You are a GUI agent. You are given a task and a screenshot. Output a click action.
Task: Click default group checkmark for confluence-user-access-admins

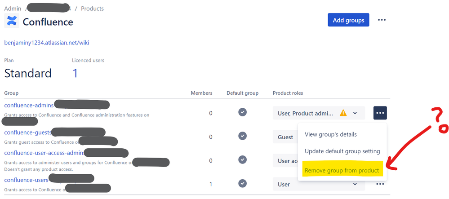(243, 159)
